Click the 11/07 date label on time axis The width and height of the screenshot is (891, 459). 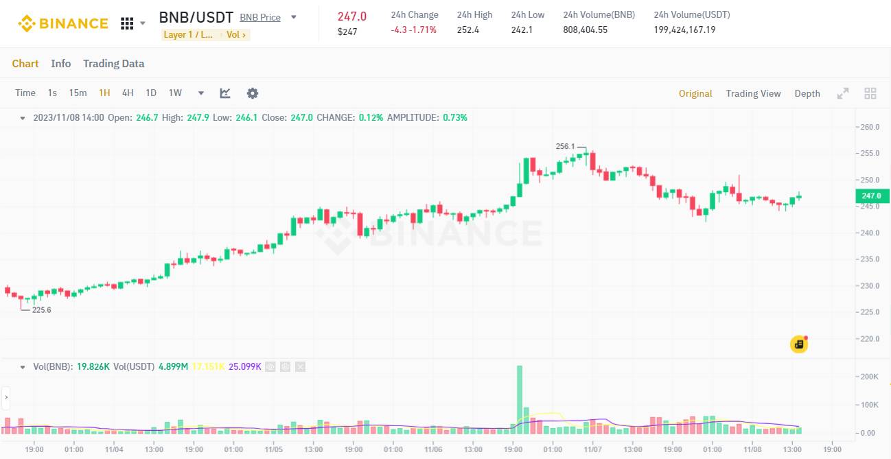tap(593, 450)
